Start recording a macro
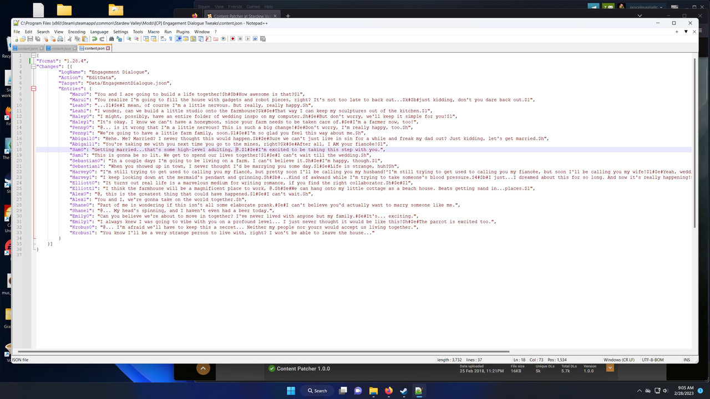The width and height of the screenshot is (710, 399). [x=232, y=39]
